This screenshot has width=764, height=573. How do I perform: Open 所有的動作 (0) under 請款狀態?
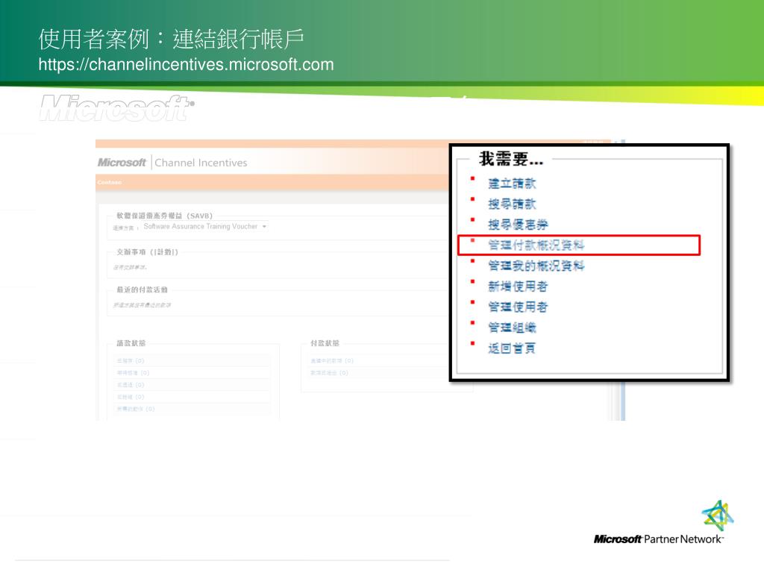[136, 410]
